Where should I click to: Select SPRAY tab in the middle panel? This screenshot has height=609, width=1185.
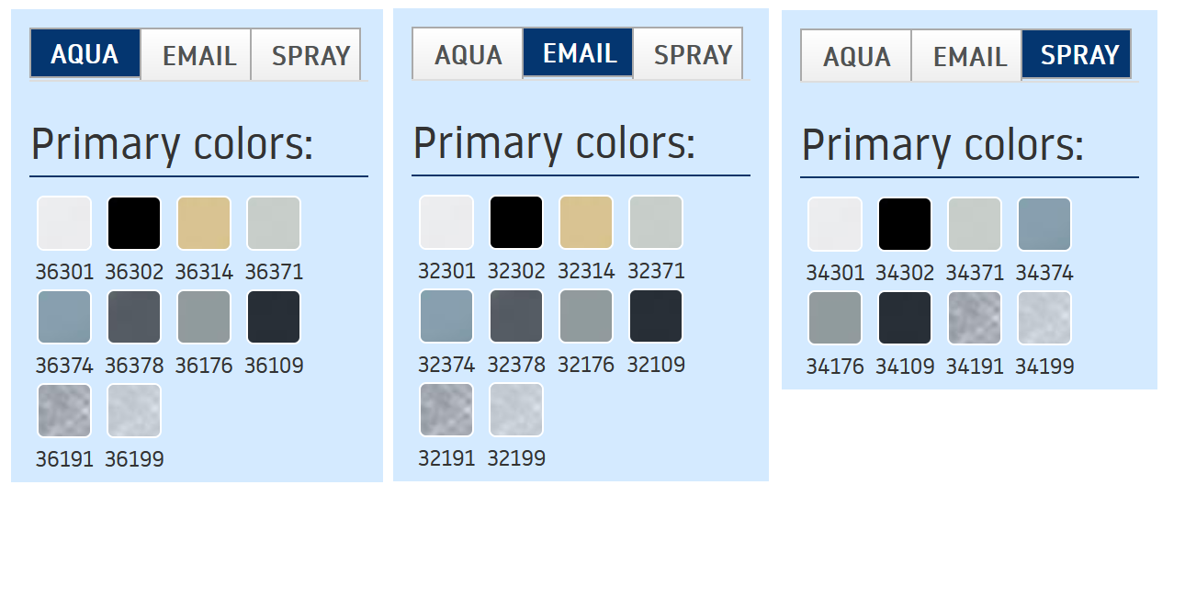pos(692,54)
